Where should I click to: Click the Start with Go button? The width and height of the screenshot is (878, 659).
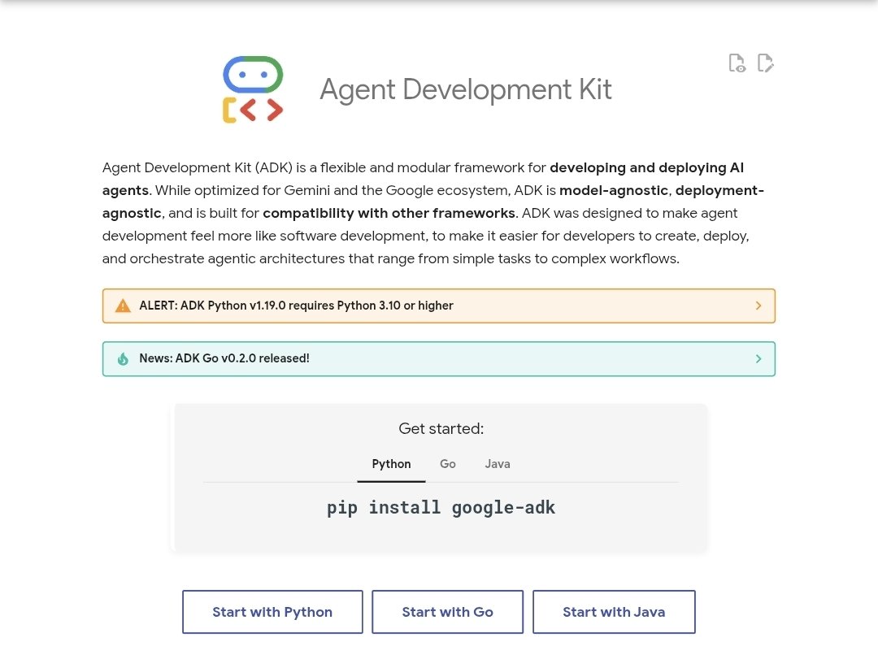pos(447,612)
